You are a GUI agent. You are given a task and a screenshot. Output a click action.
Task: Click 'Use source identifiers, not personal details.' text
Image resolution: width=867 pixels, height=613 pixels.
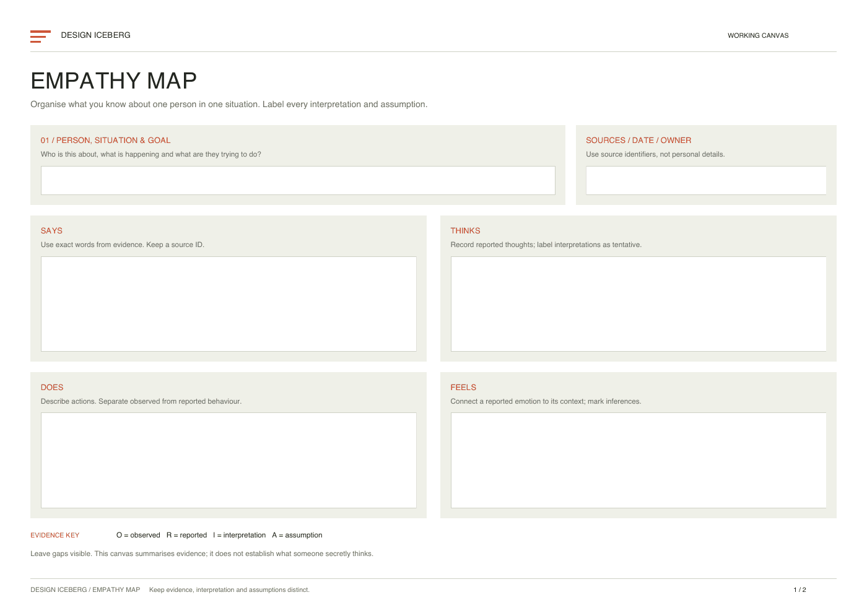[x=655, y=154]
